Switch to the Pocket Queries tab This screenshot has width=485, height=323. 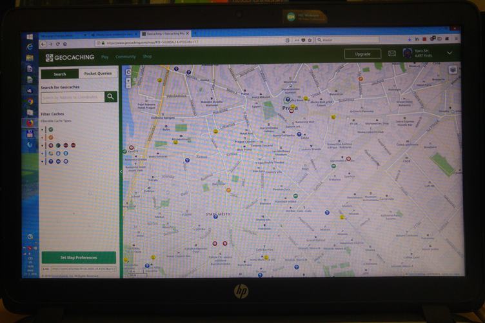98,73
